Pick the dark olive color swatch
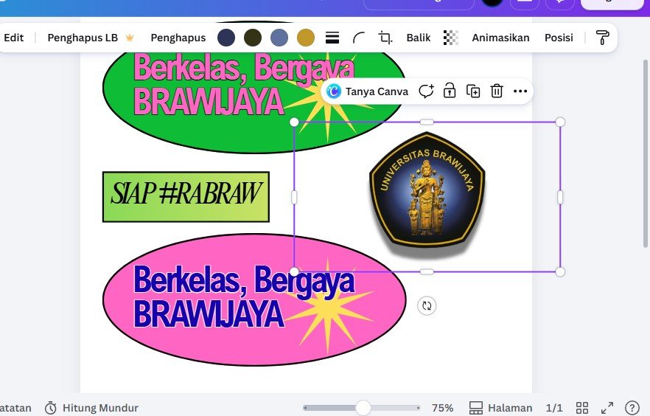Screen dimensions: 650x416 [253, 38]
